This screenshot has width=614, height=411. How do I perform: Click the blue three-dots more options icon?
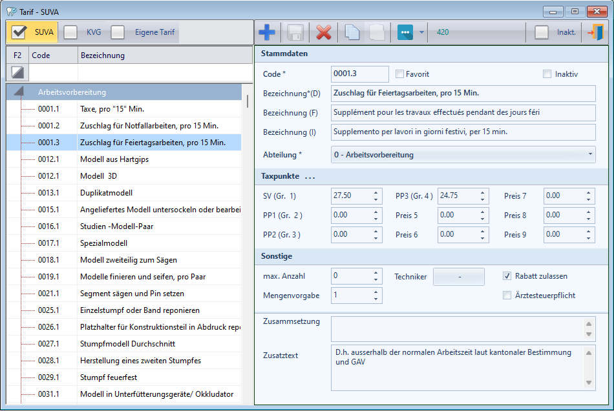tap(405, 32)
